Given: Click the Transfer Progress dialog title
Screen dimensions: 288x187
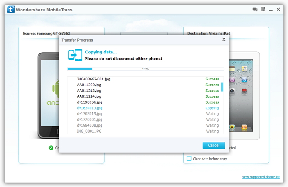Looking at the screenshot, I should click(x=77, y=40).
